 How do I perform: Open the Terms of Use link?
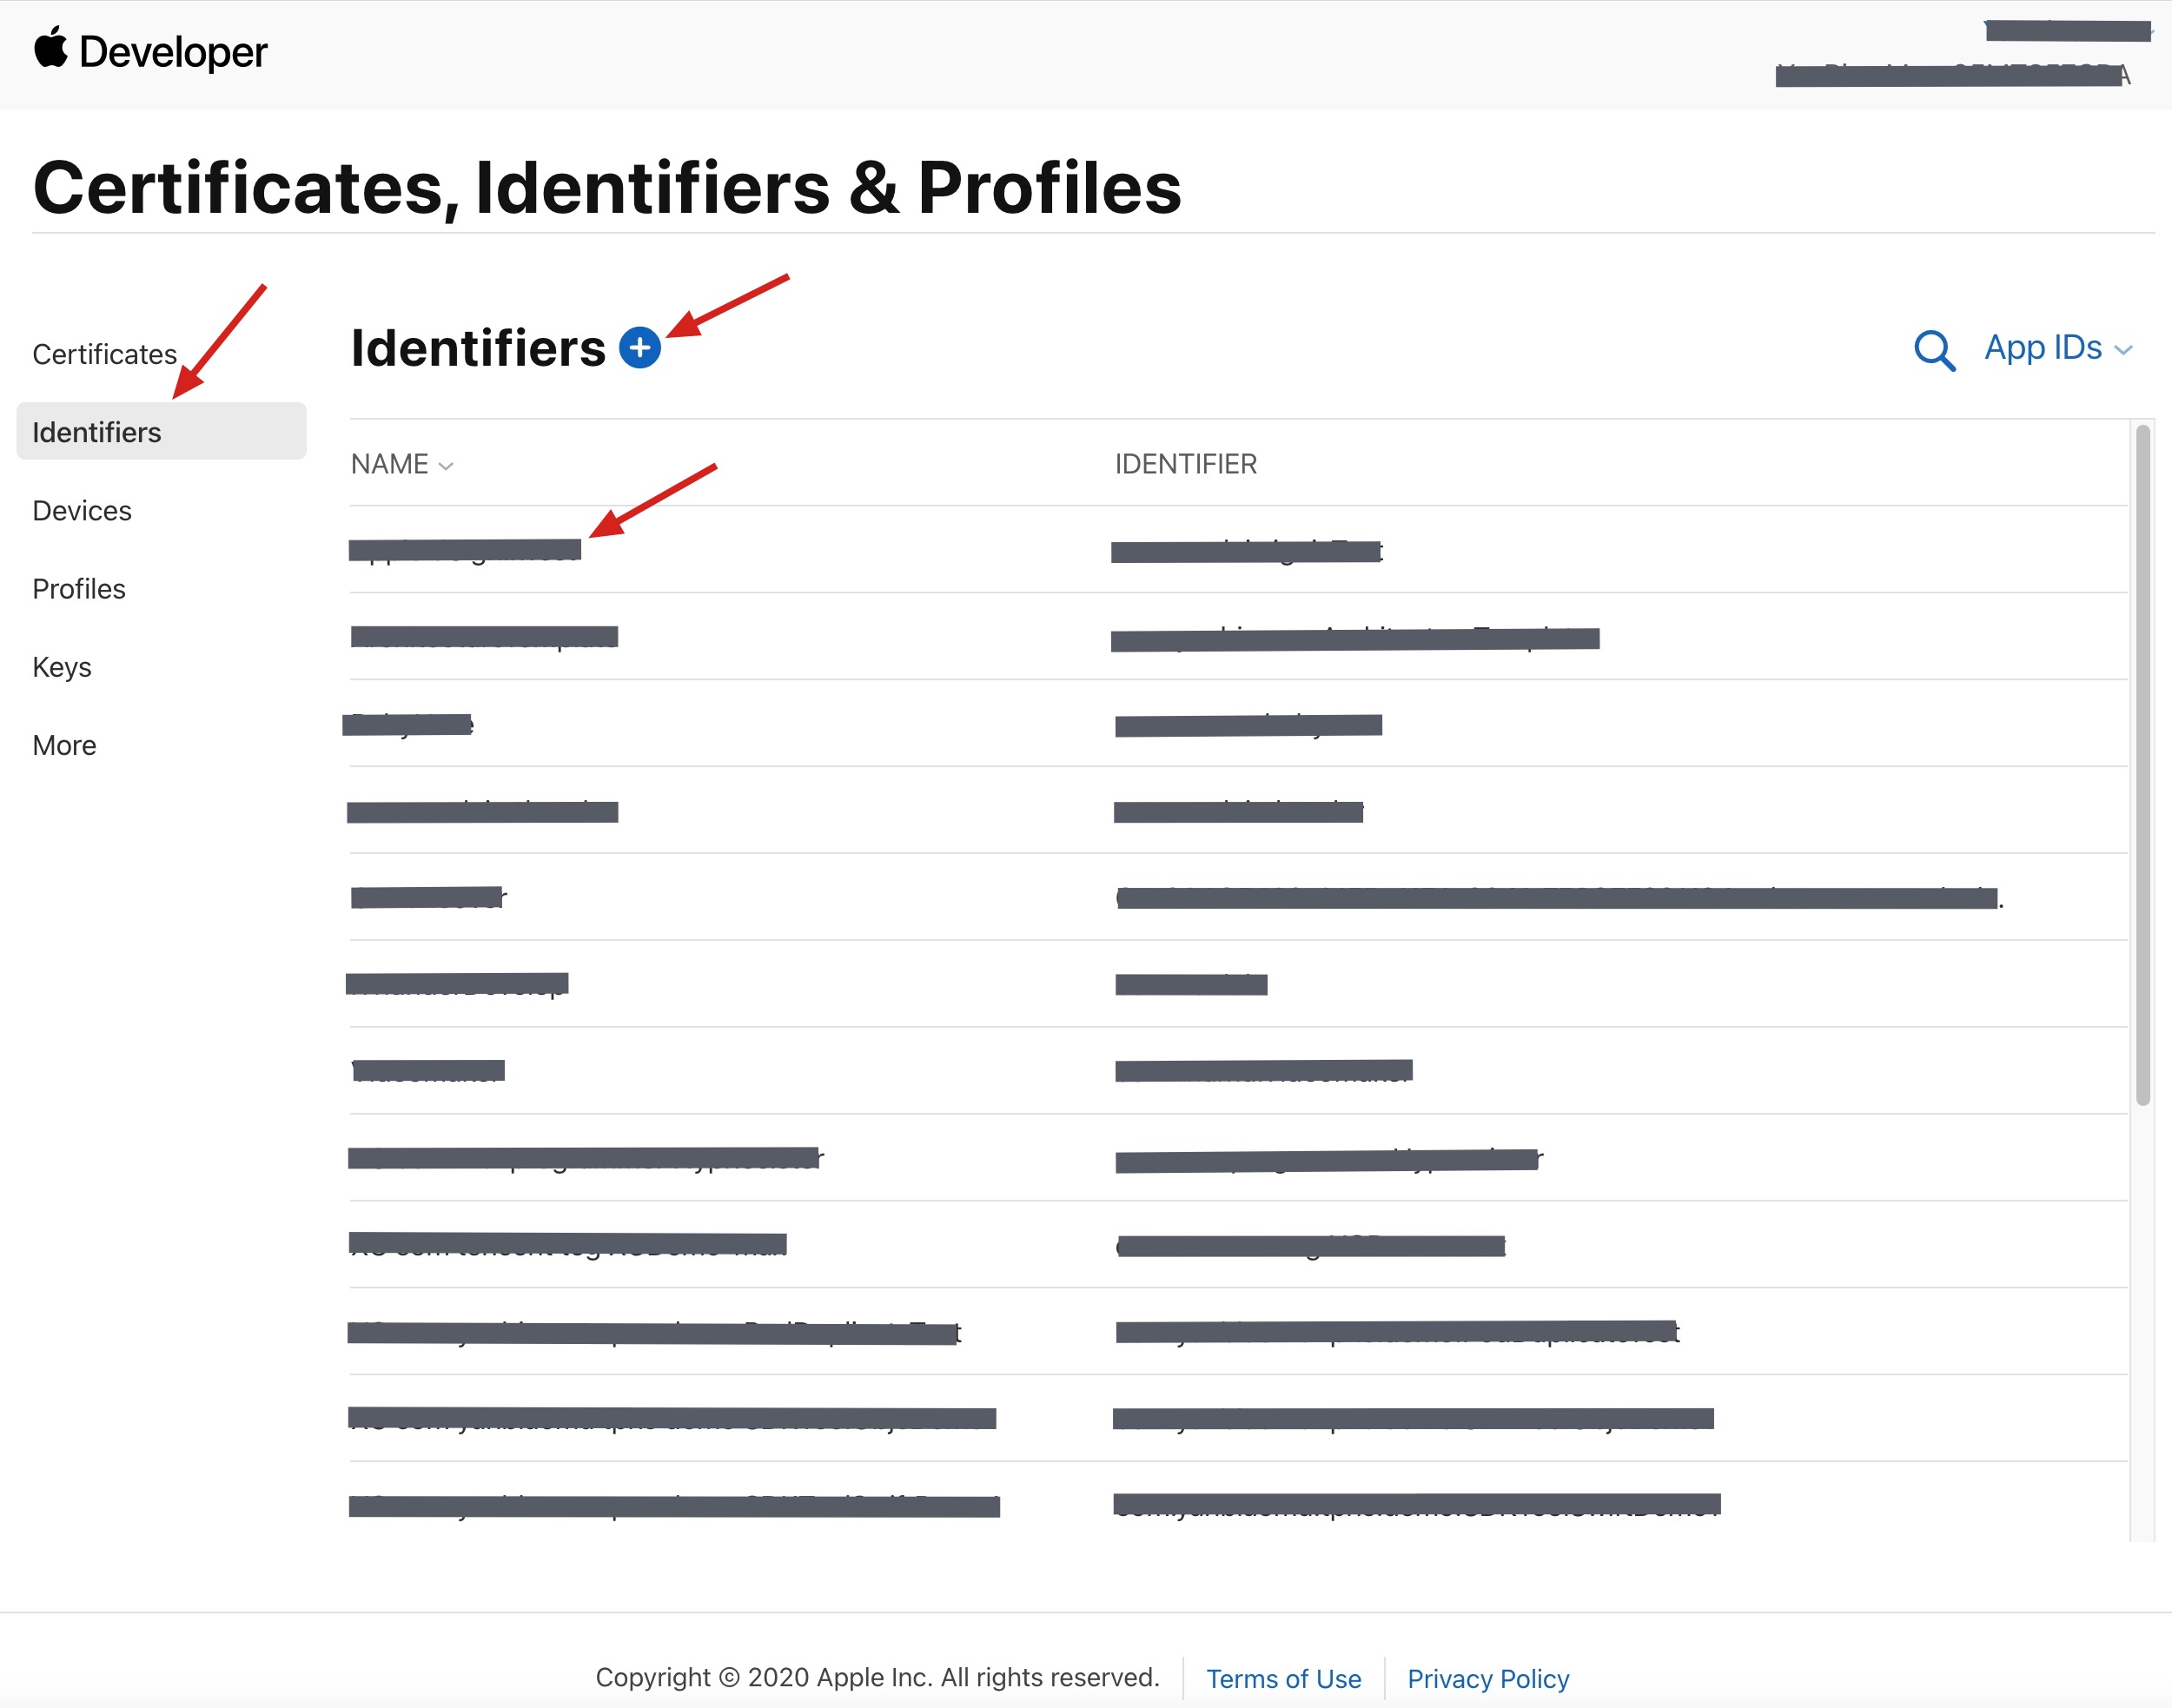point(1283,1678)
